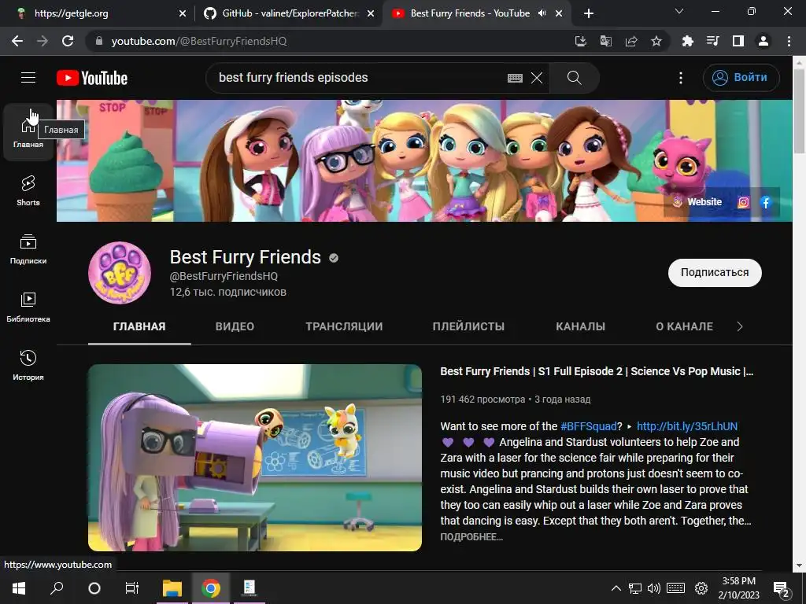Open the notification center

[782, 588]
